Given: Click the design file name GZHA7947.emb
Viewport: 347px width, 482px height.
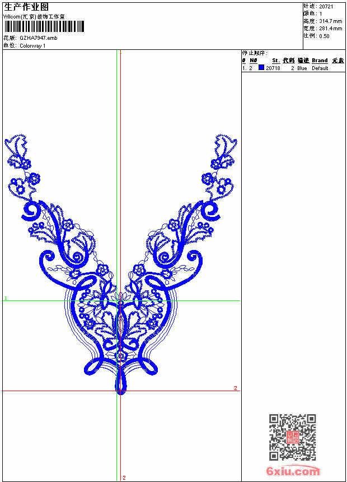Looking at the screenshot, I should [39, 38].
